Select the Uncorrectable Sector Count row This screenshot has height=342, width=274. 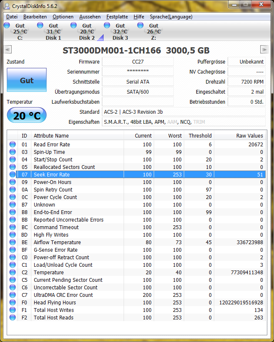point(137,287)
